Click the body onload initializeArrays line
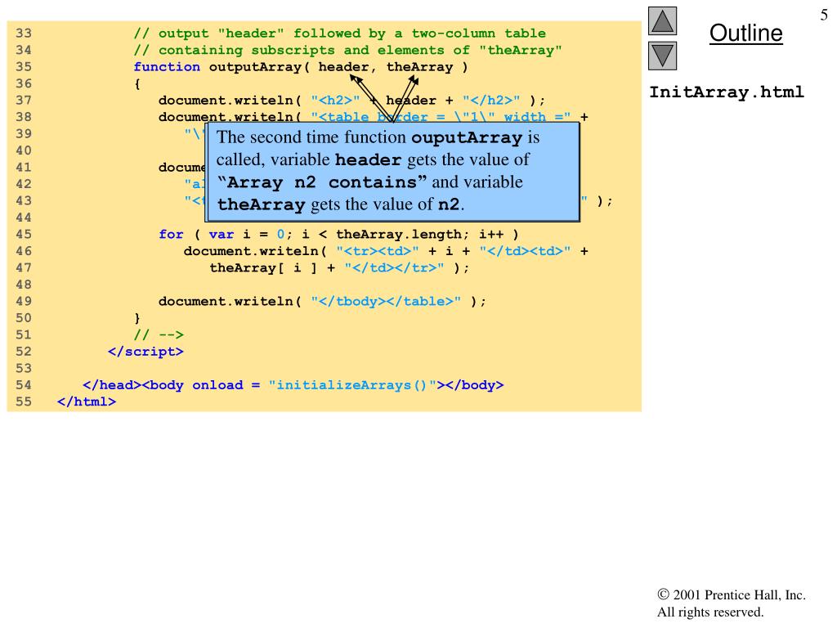Viewport: 837px width, 628px height. [293, 385]
